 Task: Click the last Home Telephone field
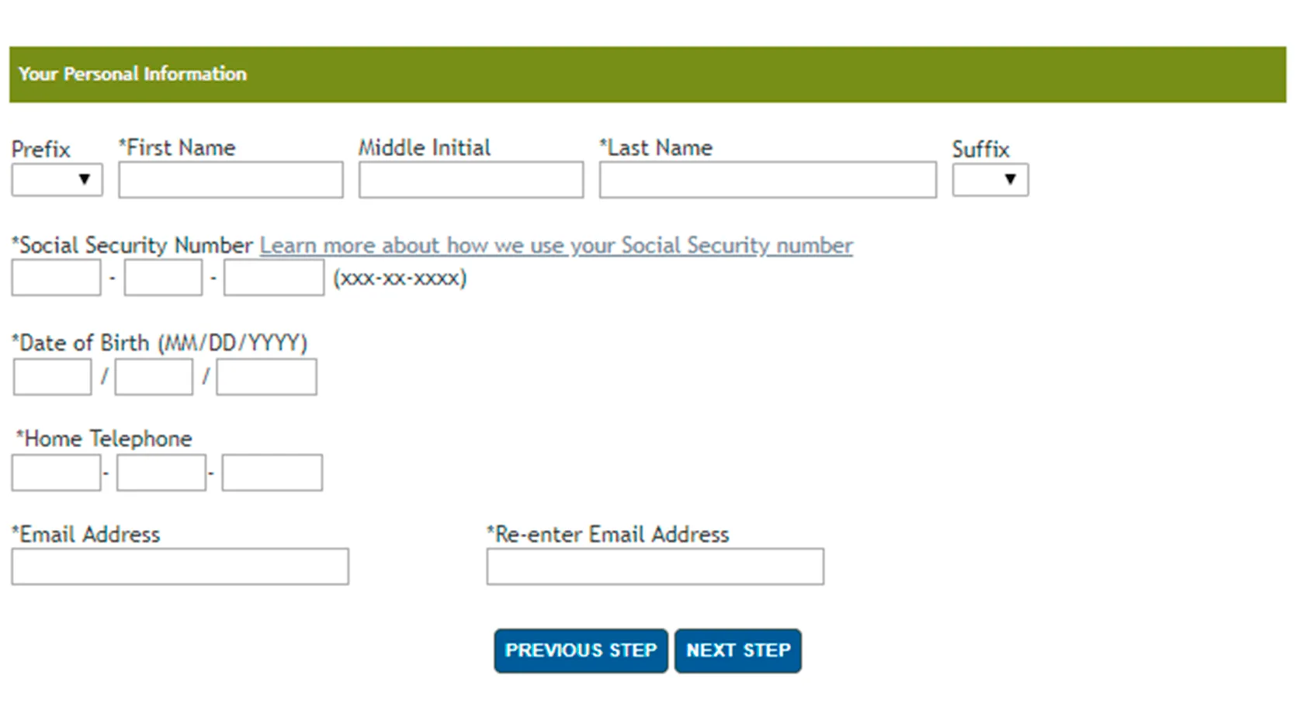coord(272,473)
